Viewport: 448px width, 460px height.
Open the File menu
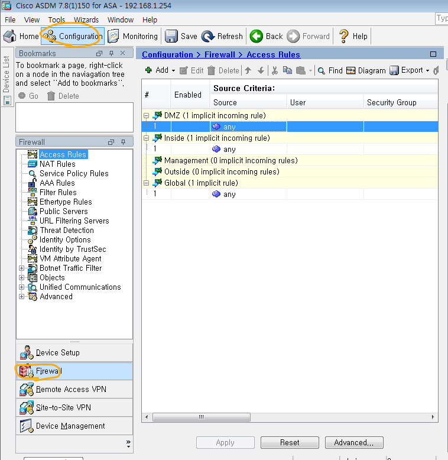click(10, 20)
